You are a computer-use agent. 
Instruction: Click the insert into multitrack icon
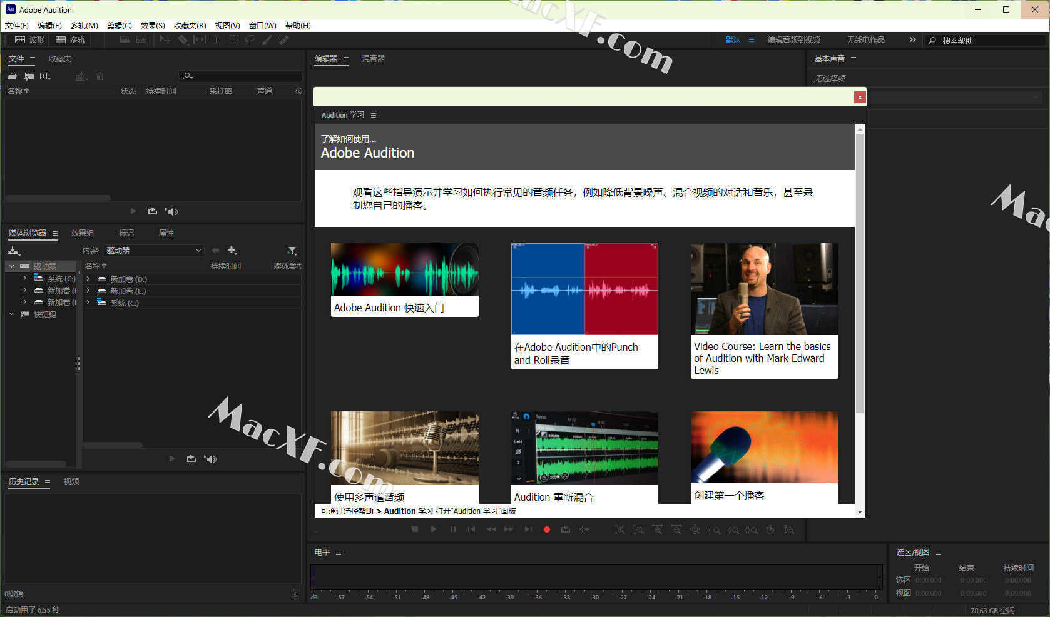click(x=81, y=76)
